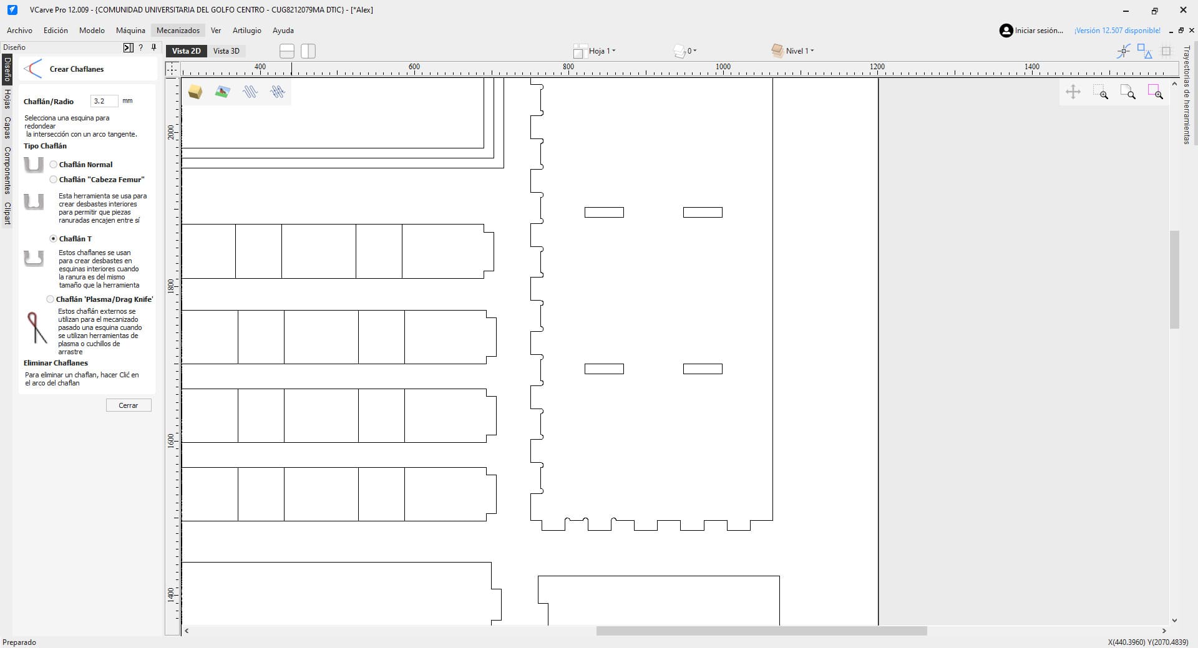Zoom to fit the whole drawing
This screenshot has height=648, width=1198.
[x=1129, y=92]
